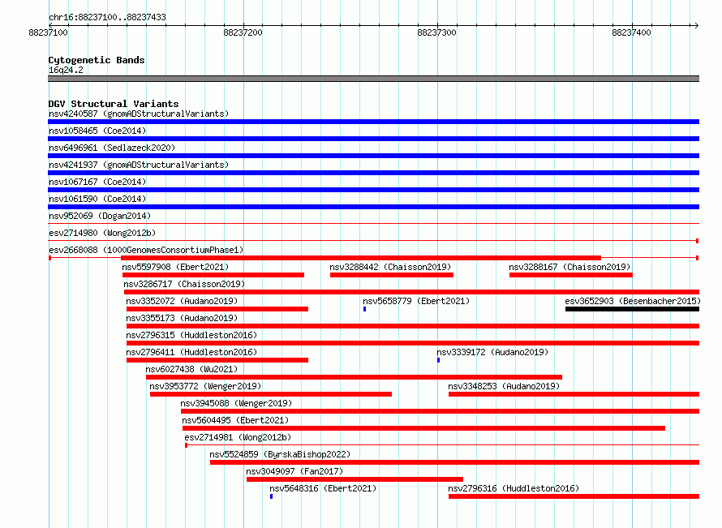Viewport: 722px width, 528px height.
Task: Click the chr16:88237100..88237433 region label
Action: pos(107,18)
